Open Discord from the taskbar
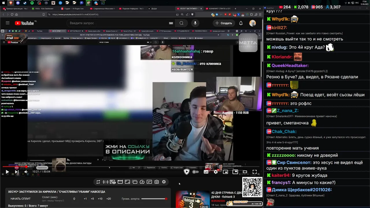The width and height of the screenshot is (370, 208). [x=18, y=3]
